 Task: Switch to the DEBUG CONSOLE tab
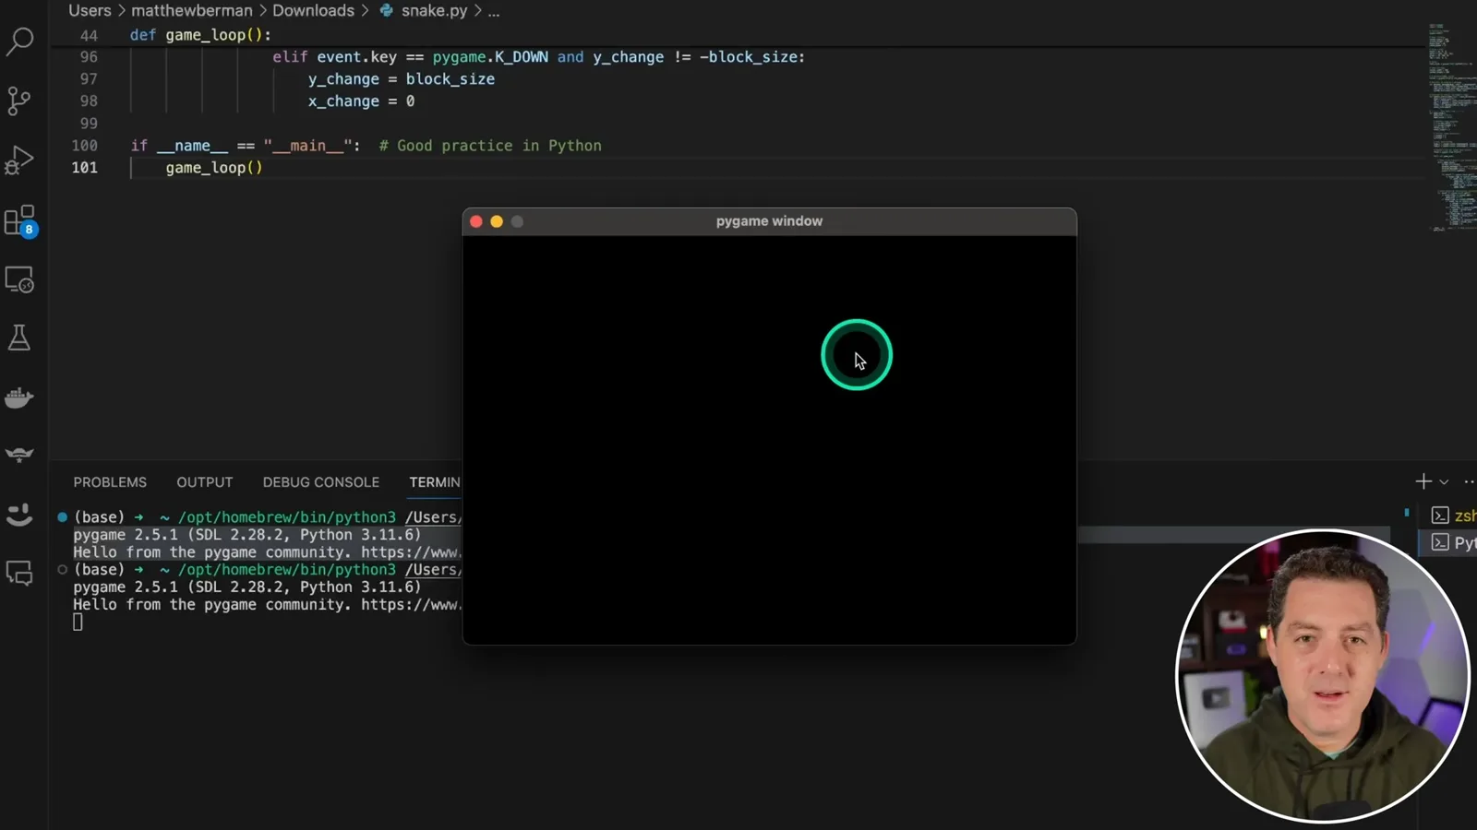click(x=321, y=482)
